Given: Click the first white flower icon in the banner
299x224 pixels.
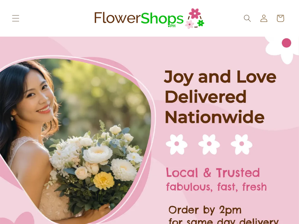Looking at the screenshot, I should [x=176, y=144].
